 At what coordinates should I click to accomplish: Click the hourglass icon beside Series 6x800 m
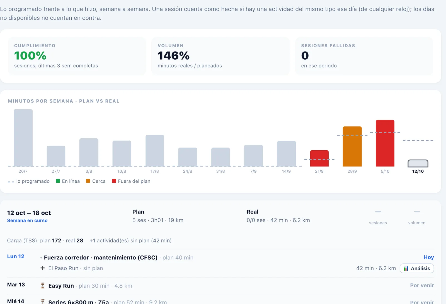click(x=43, y=302)
